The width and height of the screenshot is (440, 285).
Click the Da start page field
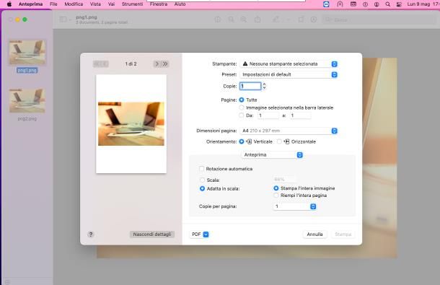pyautogui.click(x=268, y=115)
